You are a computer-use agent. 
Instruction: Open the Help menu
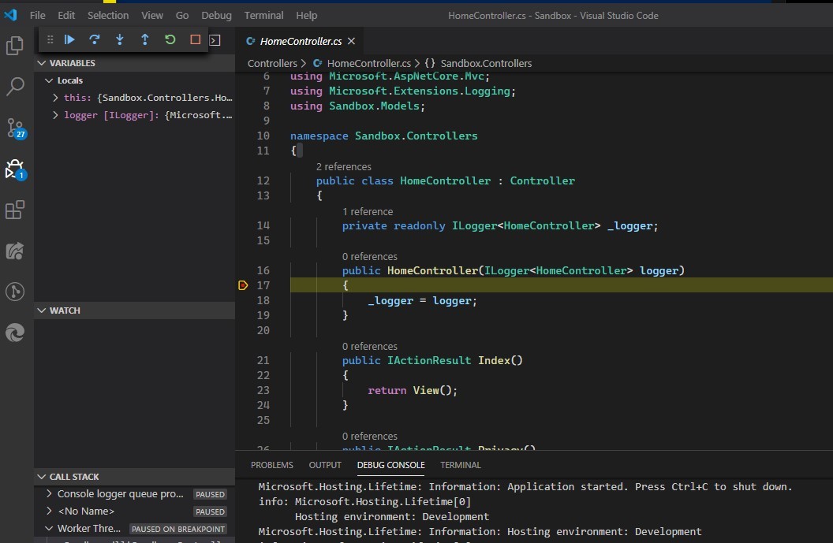pos(307,16)
